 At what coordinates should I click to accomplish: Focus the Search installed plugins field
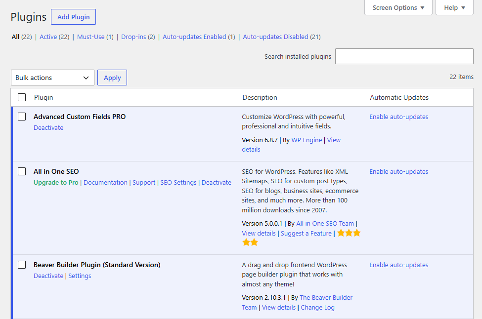point(404,56)
